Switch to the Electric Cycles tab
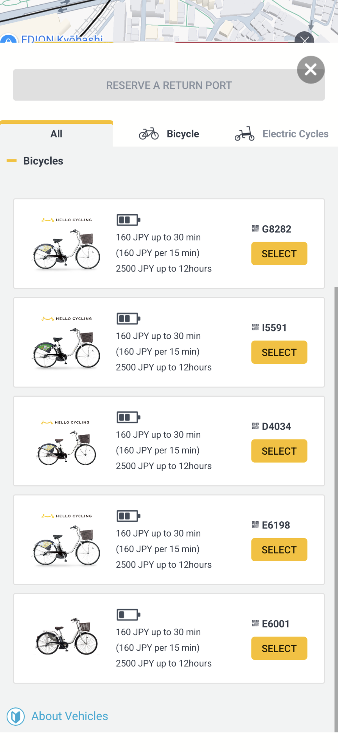 (295, 134)
